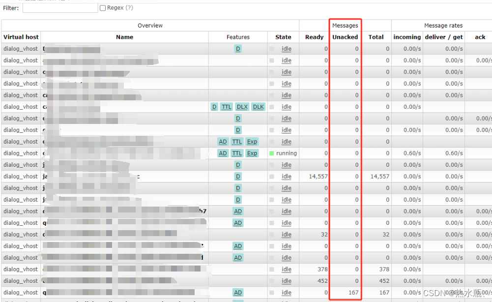Click a TTL feature badge
The width and height of the screenshot is (492, 302).
tap(227, 107)
